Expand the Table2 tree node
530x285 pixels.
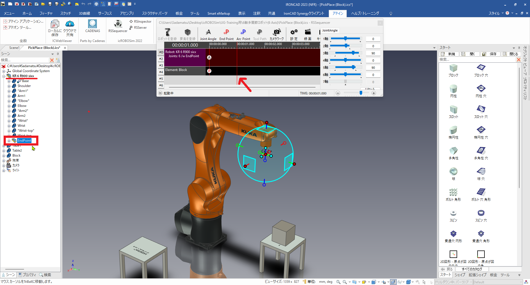click(4, 151)
